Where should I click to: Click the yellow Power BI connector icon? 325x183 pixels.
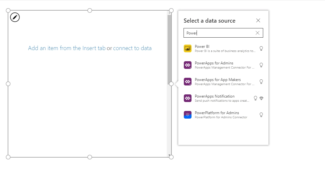(188, 48)
